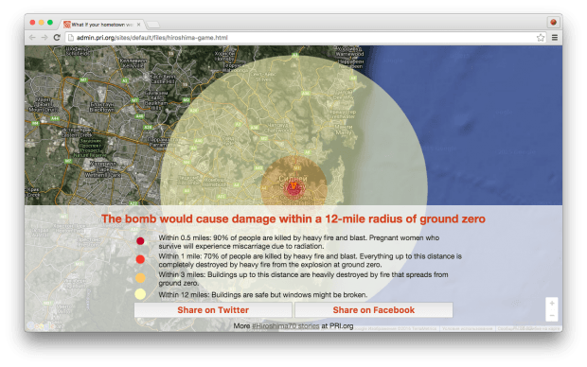Go back using browser back arrow
This screenshot has width=587, height=367.
tap(32, 38)
